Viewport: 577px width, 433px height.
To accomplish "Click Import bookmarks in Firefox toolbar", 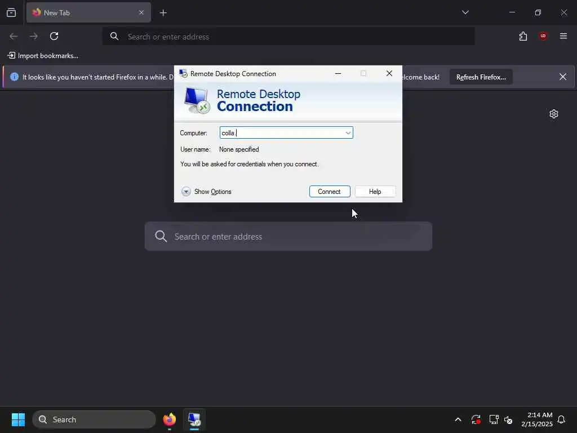I will tap(43, 56).
